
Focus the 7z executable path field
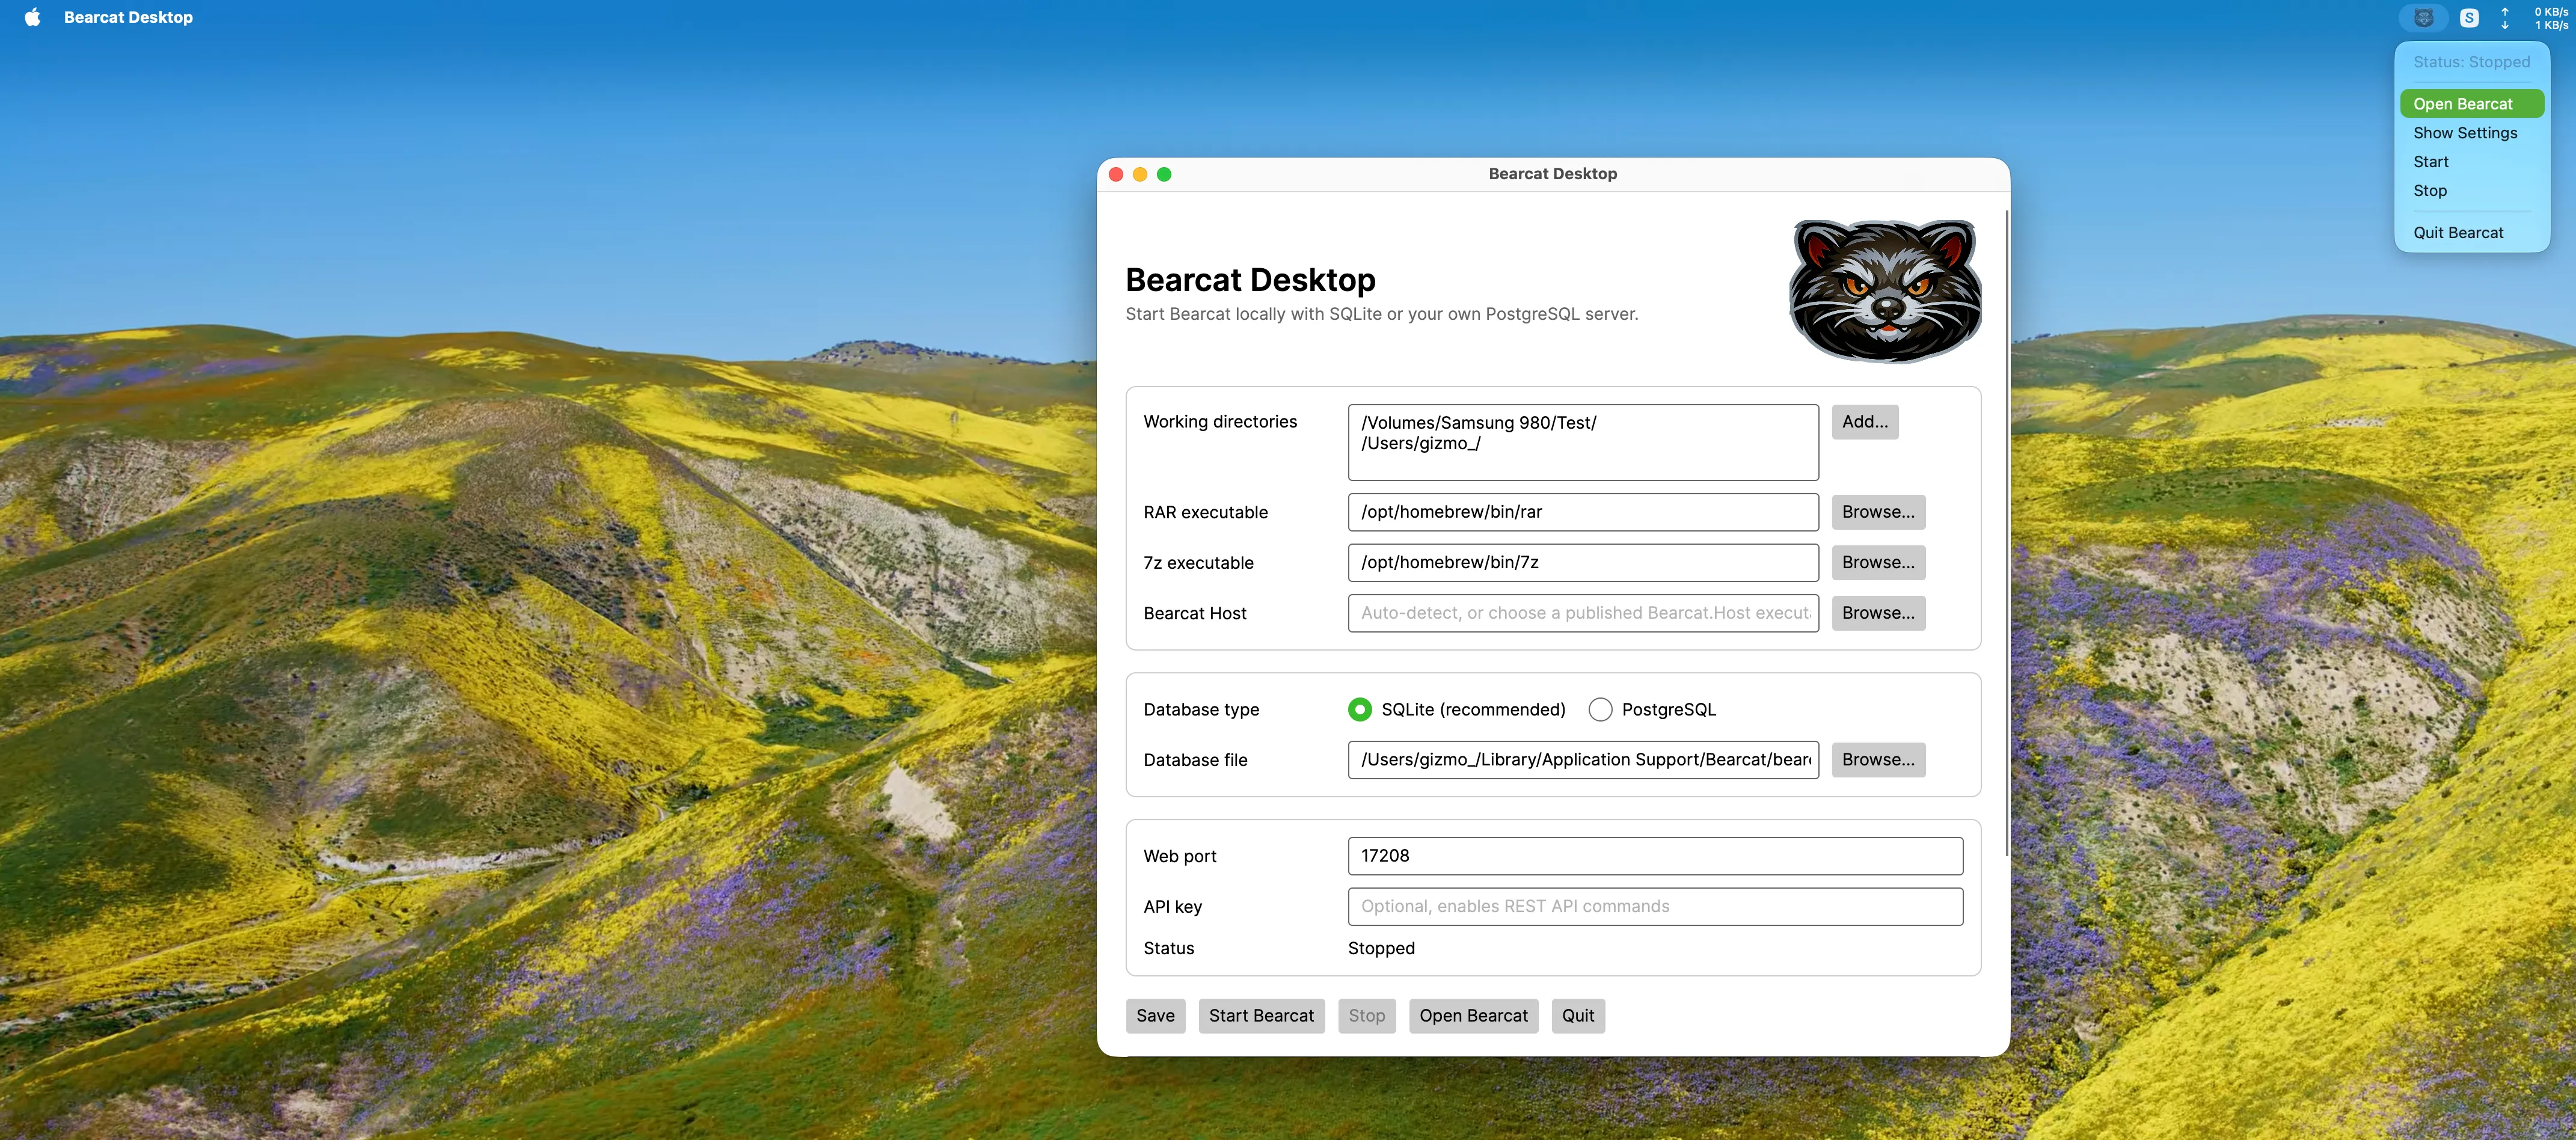click(x=1583, y=563)
